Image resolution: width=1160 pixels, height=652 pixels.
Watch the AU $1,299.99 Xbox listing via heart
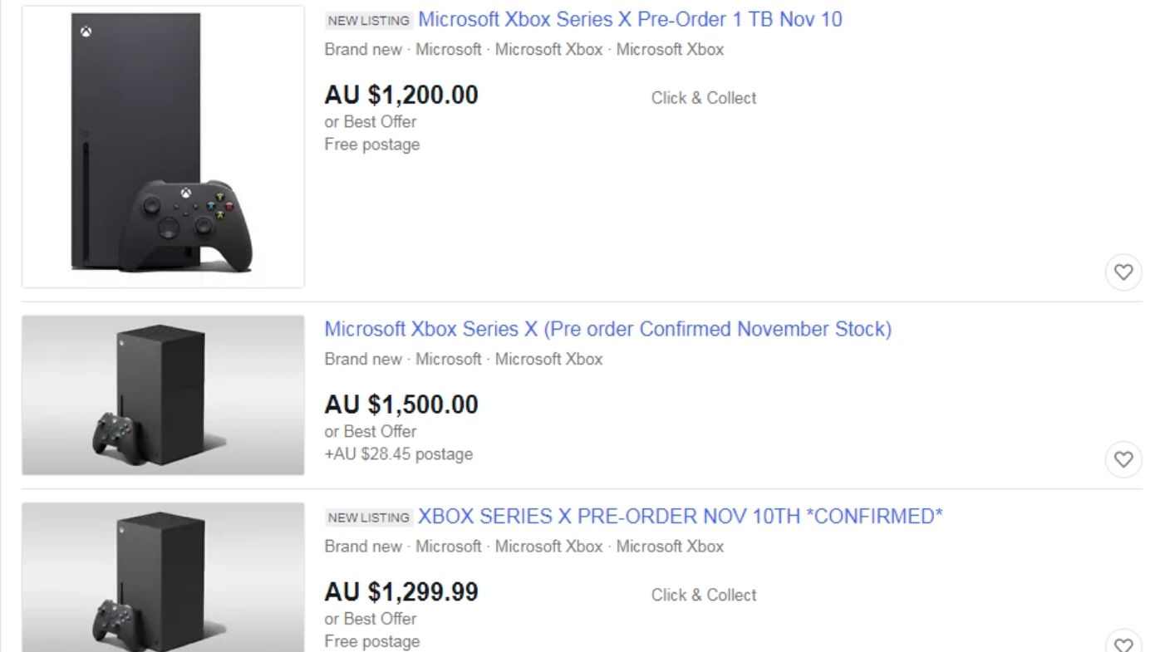1123,644
